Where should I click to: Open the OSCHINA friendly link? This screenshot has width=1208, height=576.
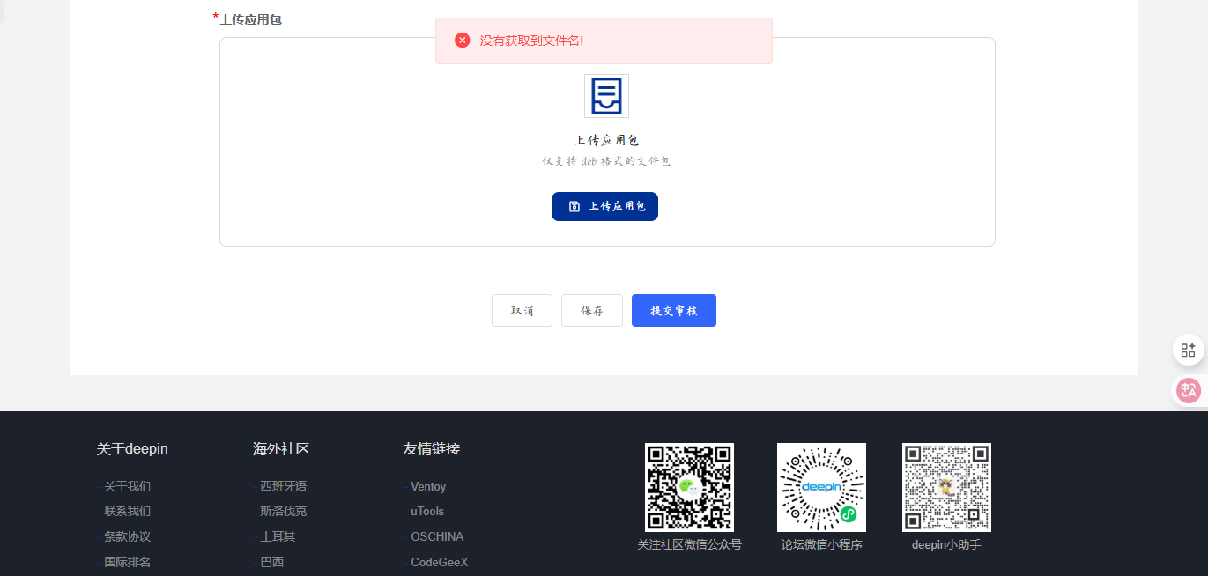coord(437,536)
